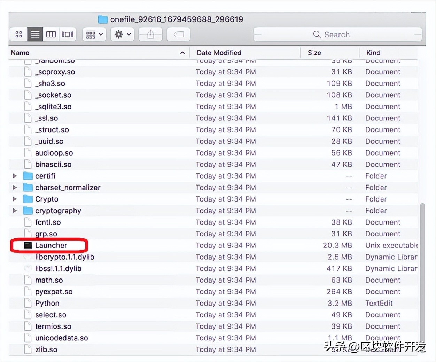Click the Crypto folder icon
Viewport: 436px width, 362px height.
click(x=28, y=199)
